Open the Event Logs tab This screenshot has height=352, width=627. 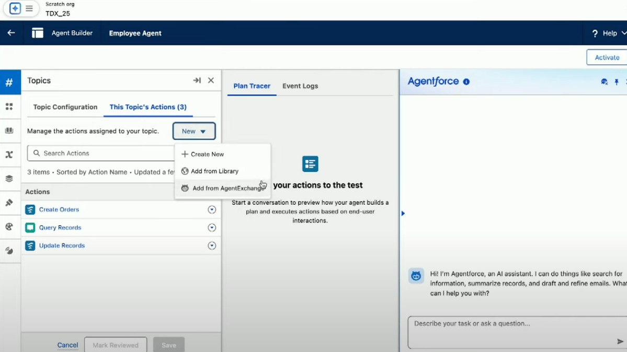coord(300,86)
